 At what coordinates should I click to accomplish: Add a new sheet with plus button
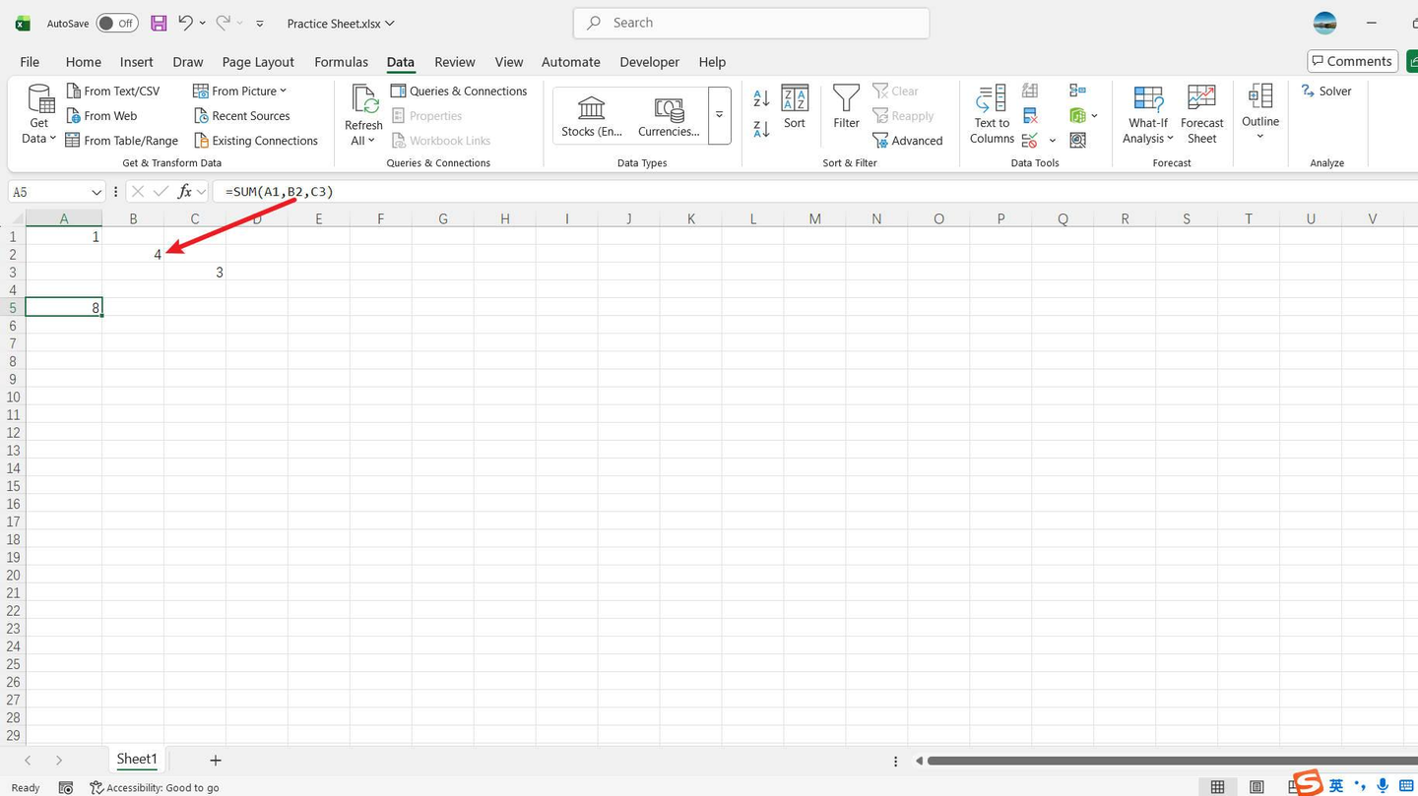click(215, 760)
